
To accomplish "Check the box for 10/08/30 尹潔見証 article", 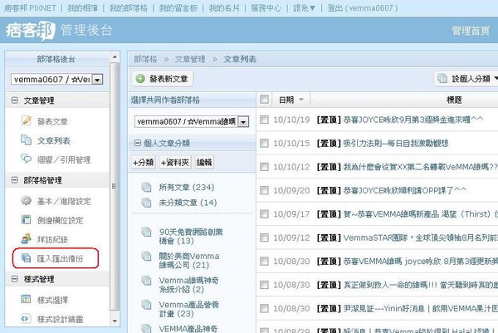I will [x=264, y=308].
